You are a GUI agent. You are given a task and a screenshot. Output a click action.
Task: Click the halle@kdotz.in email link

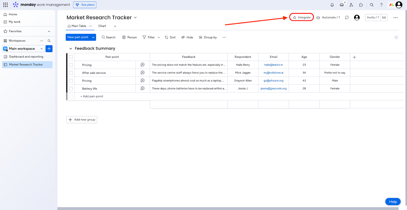(273, 65)
